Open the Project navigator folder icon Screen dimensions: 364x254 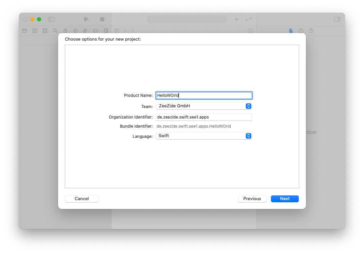coord(24,30)
